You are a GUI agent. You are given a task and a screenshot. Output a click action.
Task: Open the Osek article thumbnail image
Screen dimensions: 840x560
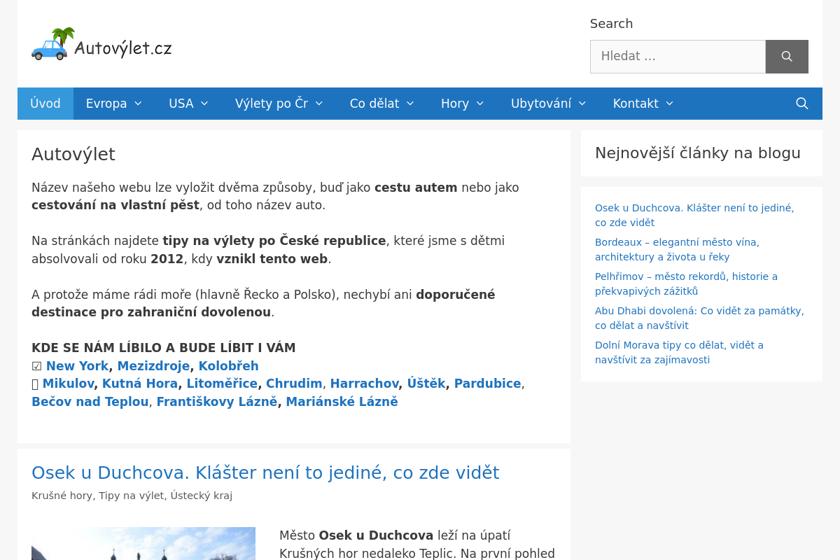click(x=143, y=544)
